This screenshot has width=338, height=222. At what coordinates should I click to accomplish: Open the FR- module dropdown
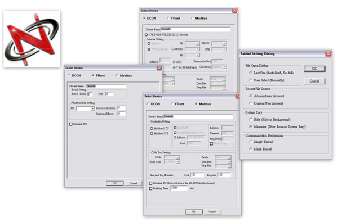click(x=92, y=108)
